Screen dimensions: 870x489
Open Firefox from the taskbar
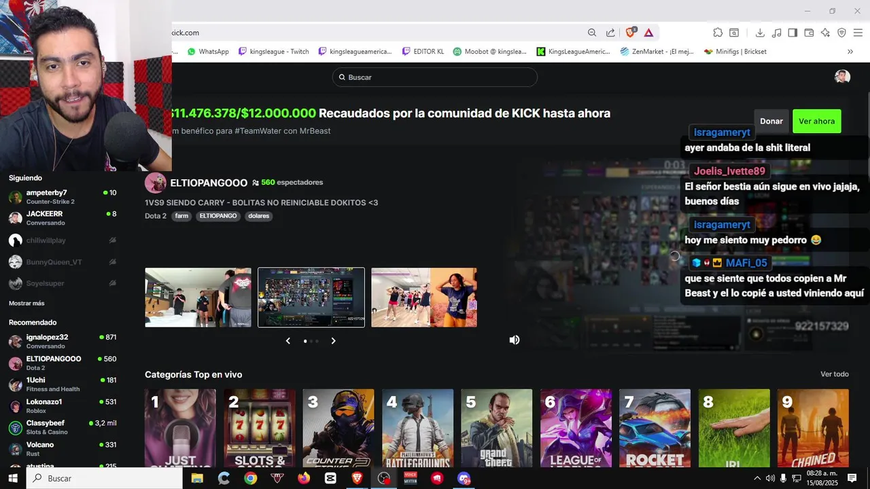pyautogui.click(x=303, y=478)
